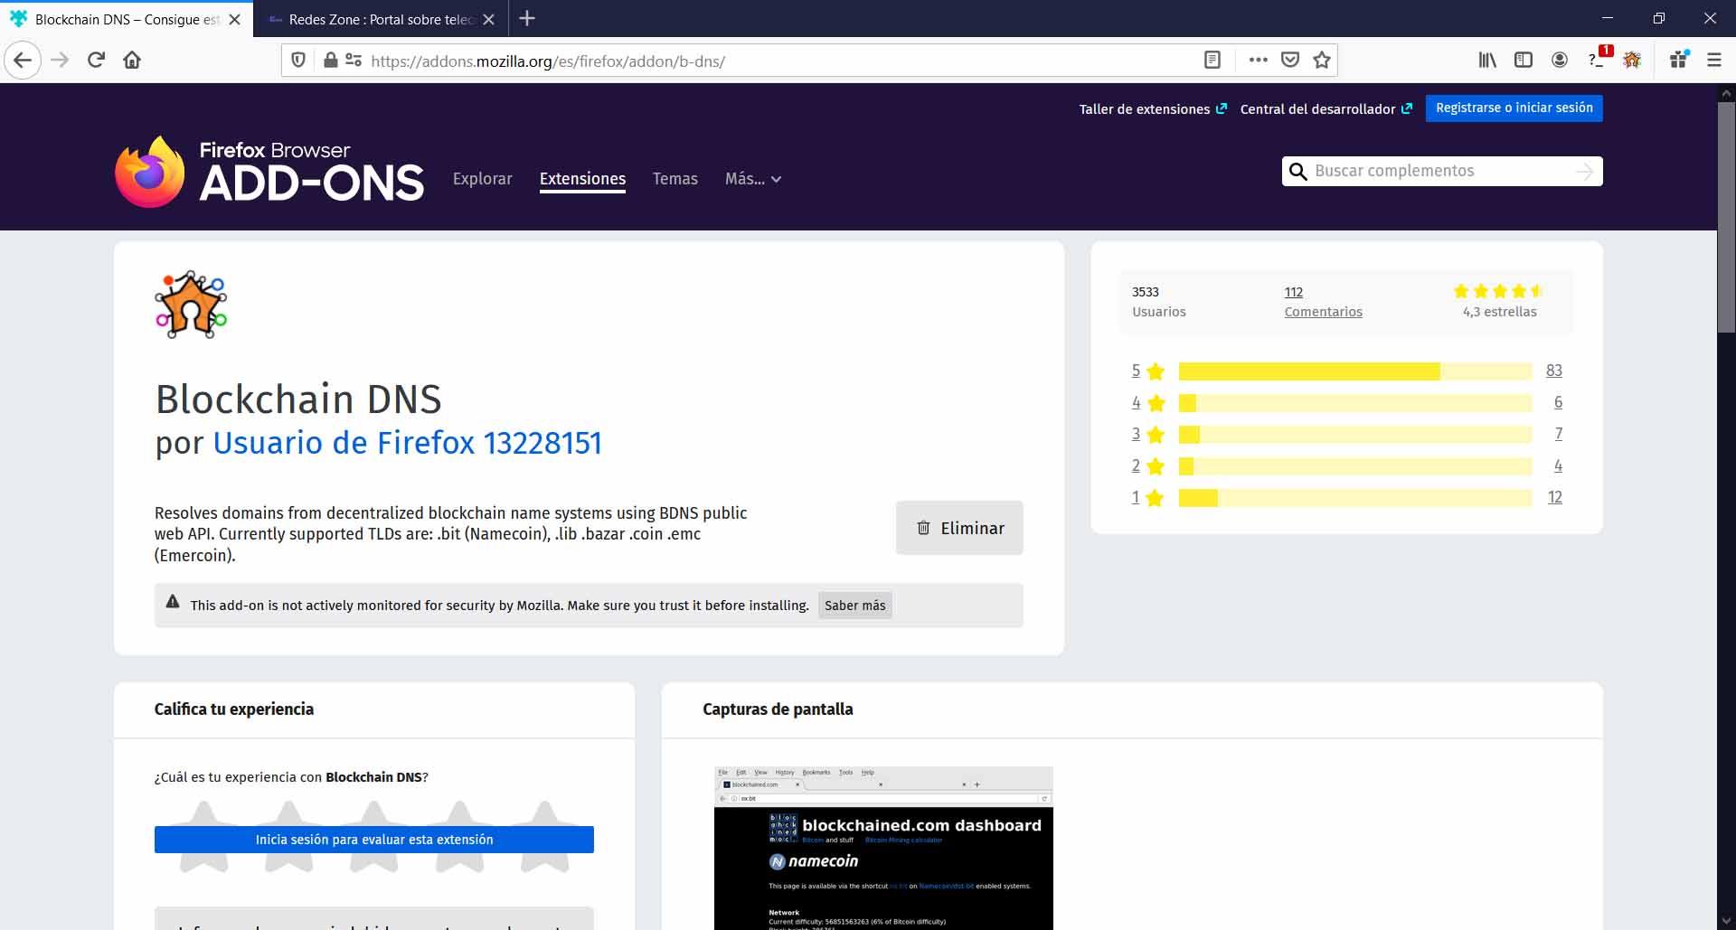This screenshot has height=930, width=1736.
Task: Click the address bar URL
Action: [548, 61]
